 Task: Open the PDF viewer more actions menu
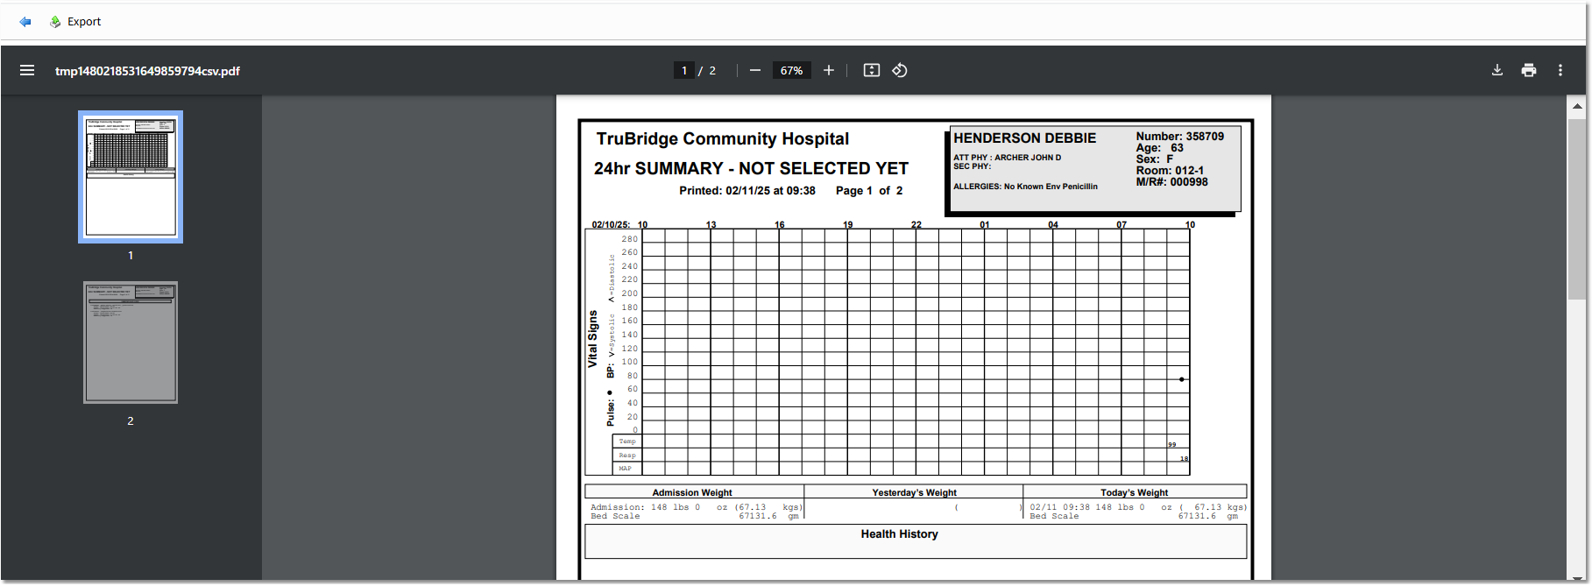(1560, 70)
